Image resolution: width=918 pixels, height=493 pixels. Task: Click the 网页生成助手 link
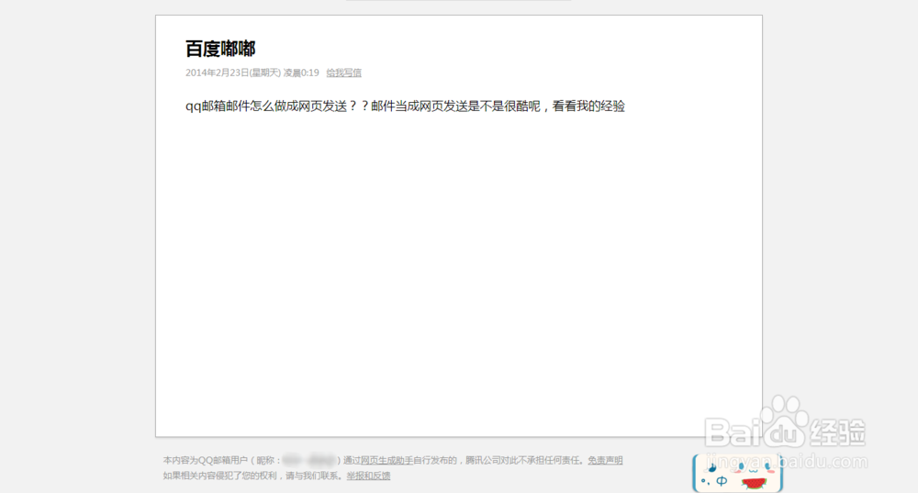386,460
